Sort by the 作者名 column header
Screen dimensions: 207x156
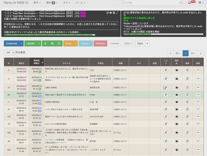101,62
